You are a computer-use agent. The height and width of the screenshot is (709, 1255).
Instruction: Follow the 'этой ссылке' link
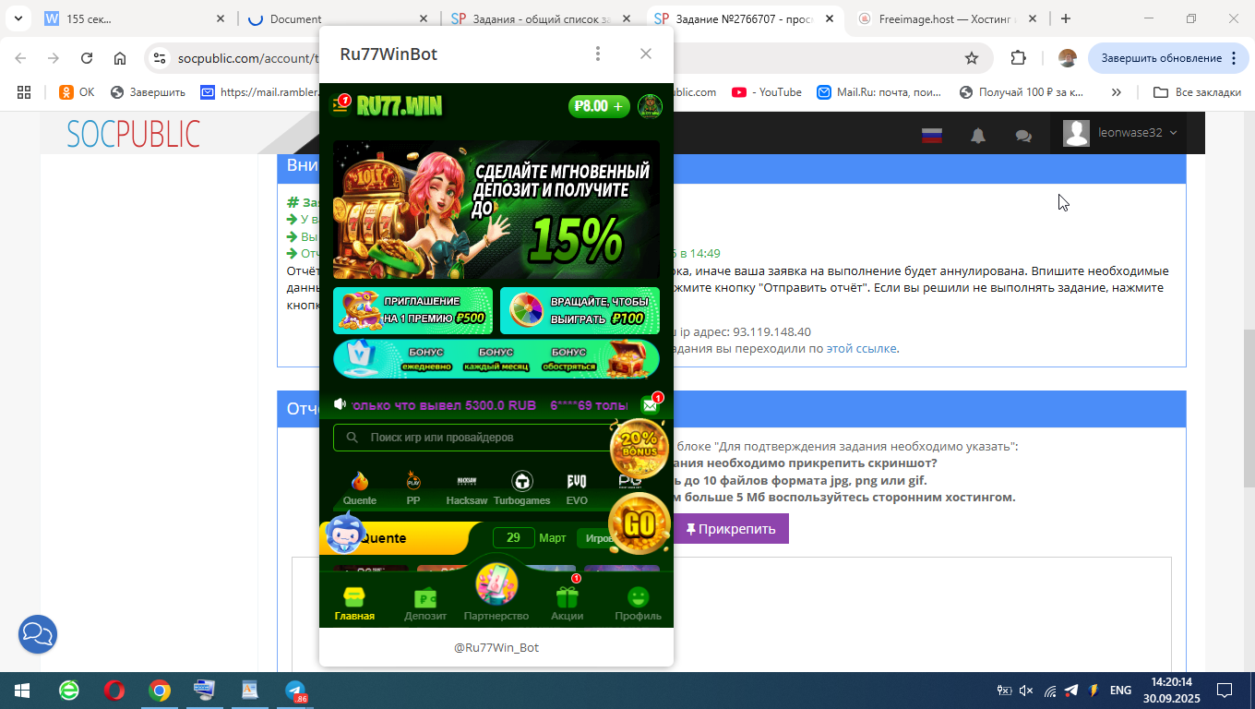point(861,348)
